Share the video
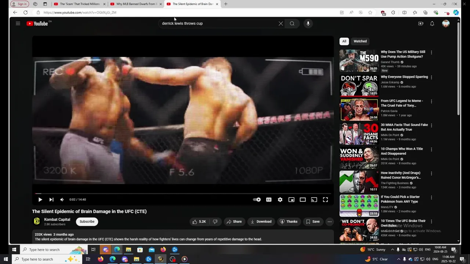470x264 pixels. (234, 221)
